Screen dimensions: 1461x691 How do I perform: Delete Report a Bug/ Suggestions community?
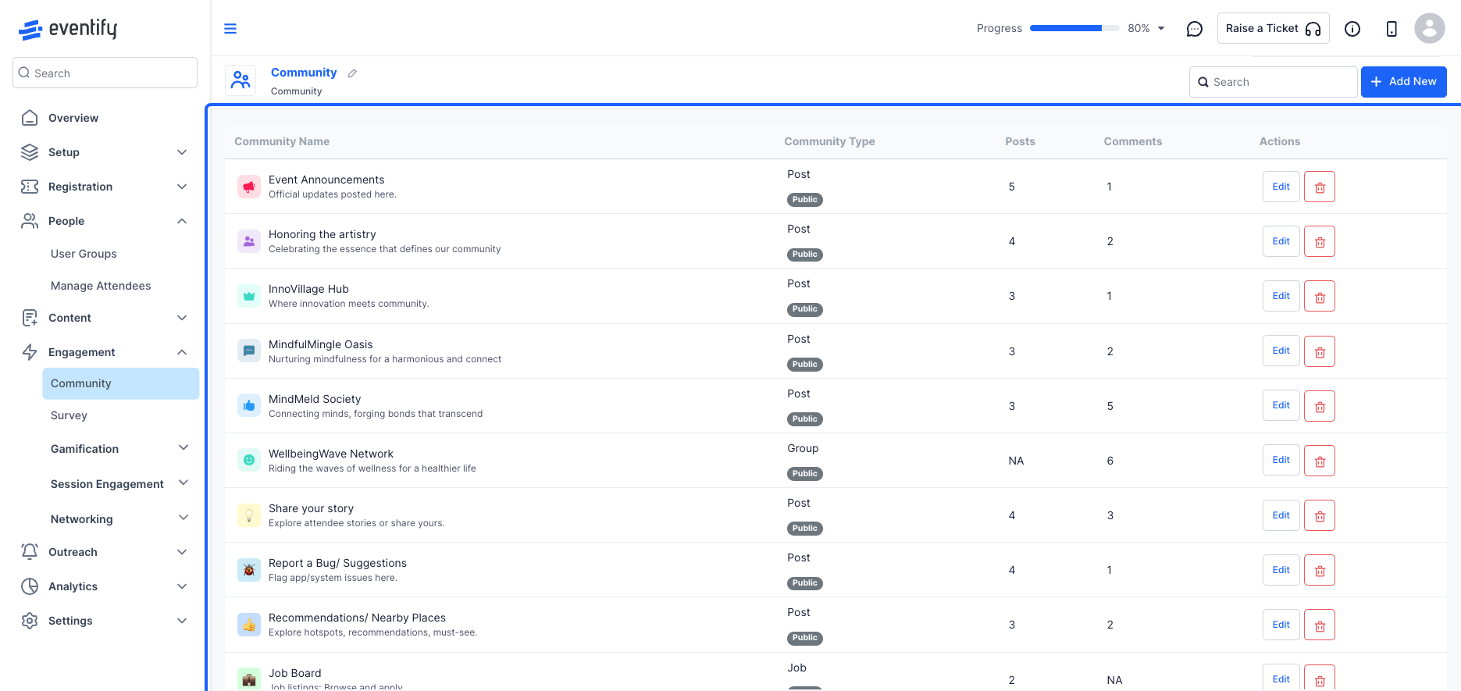[1320, 570]
